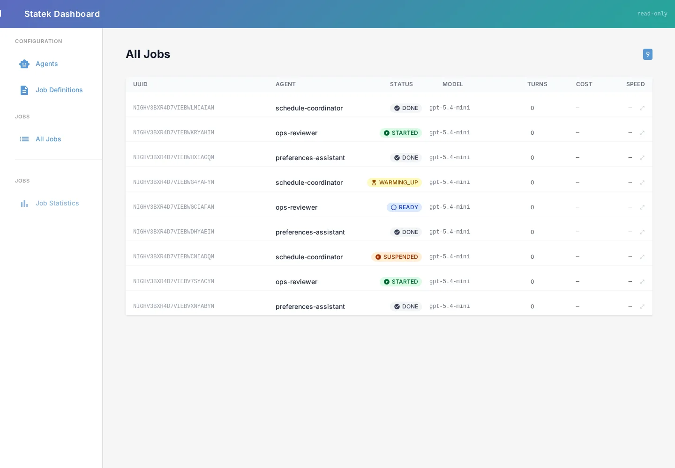Click the job count badge 9

648,54
